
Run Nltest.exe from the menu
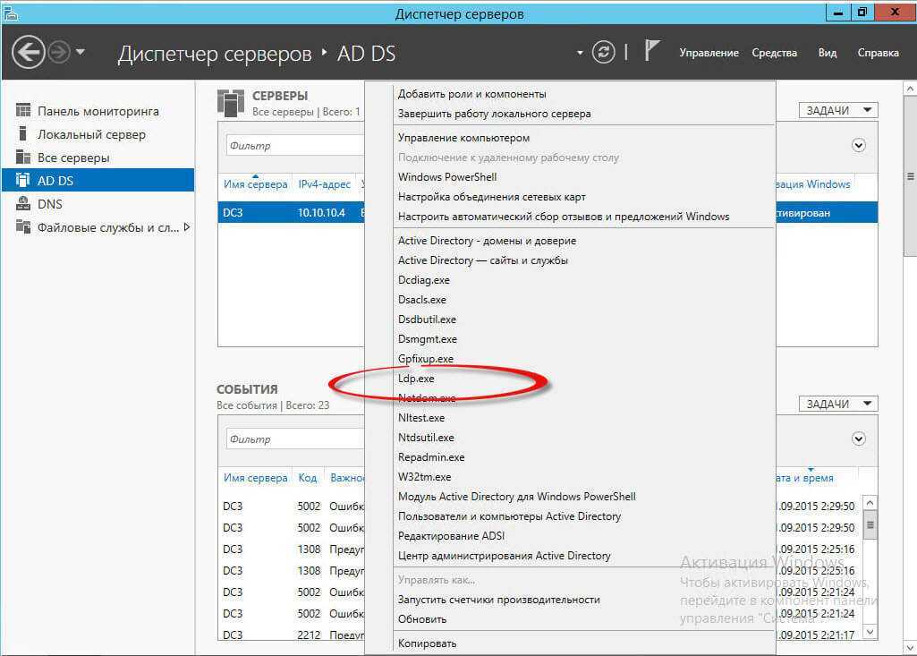[421, 418]
